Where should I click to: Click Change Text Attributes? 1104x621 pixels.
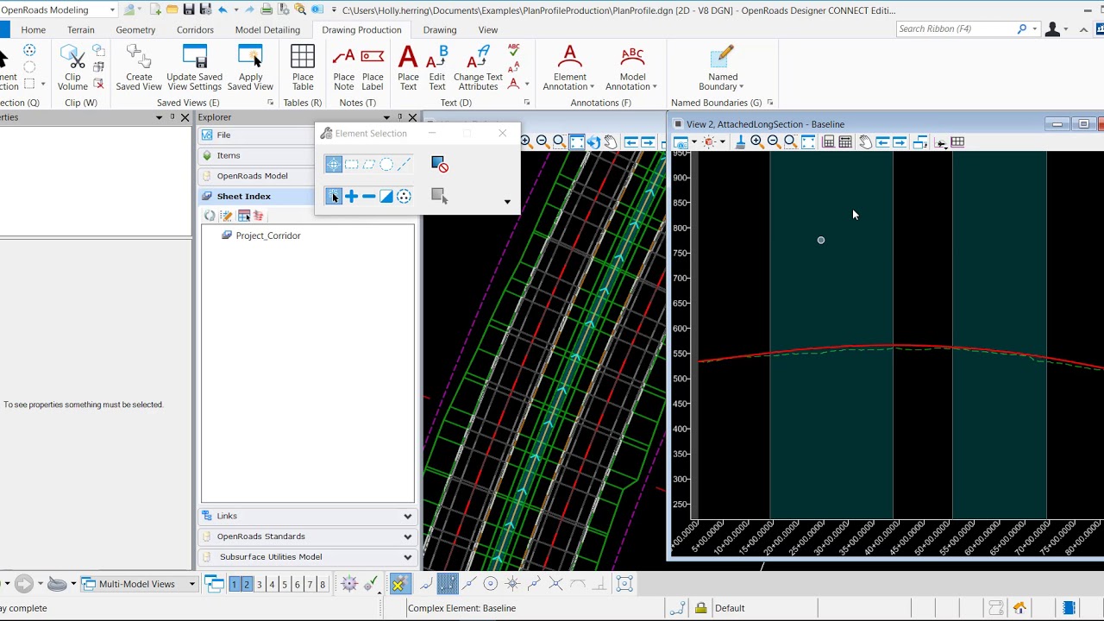coord(478,67)
